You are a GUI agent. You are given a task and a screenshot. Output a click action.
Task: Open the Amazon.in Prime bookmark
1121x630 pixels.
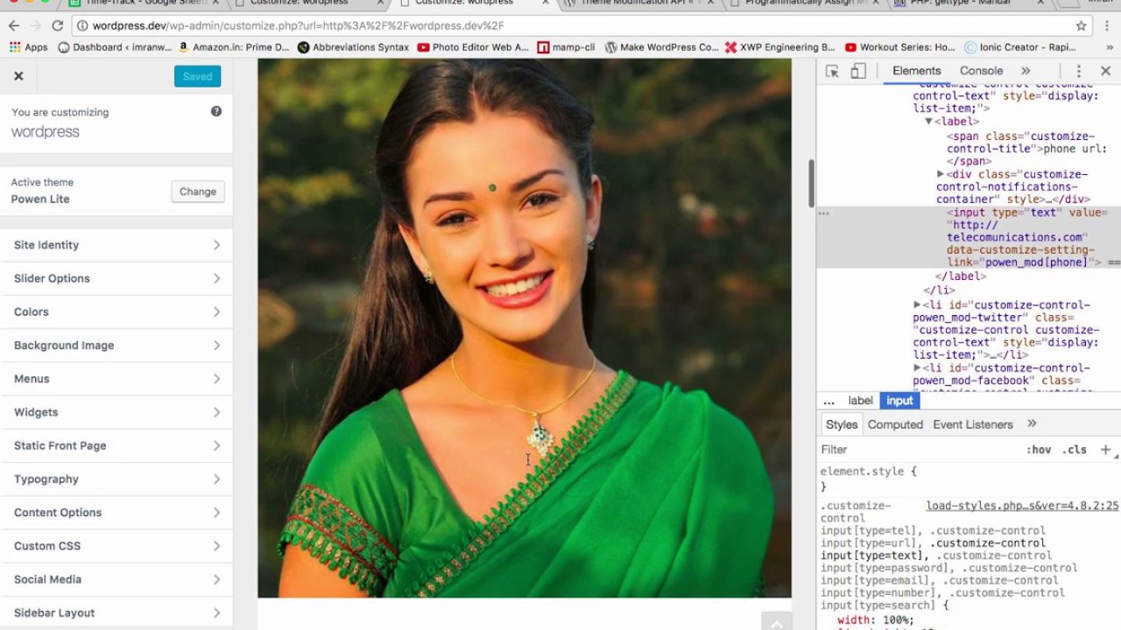pos(233,47)
